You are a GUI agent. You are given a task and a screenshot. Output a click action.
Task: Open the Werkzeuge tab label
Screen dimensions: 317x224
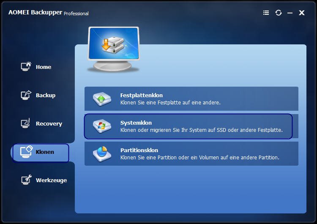click(51, 180)
